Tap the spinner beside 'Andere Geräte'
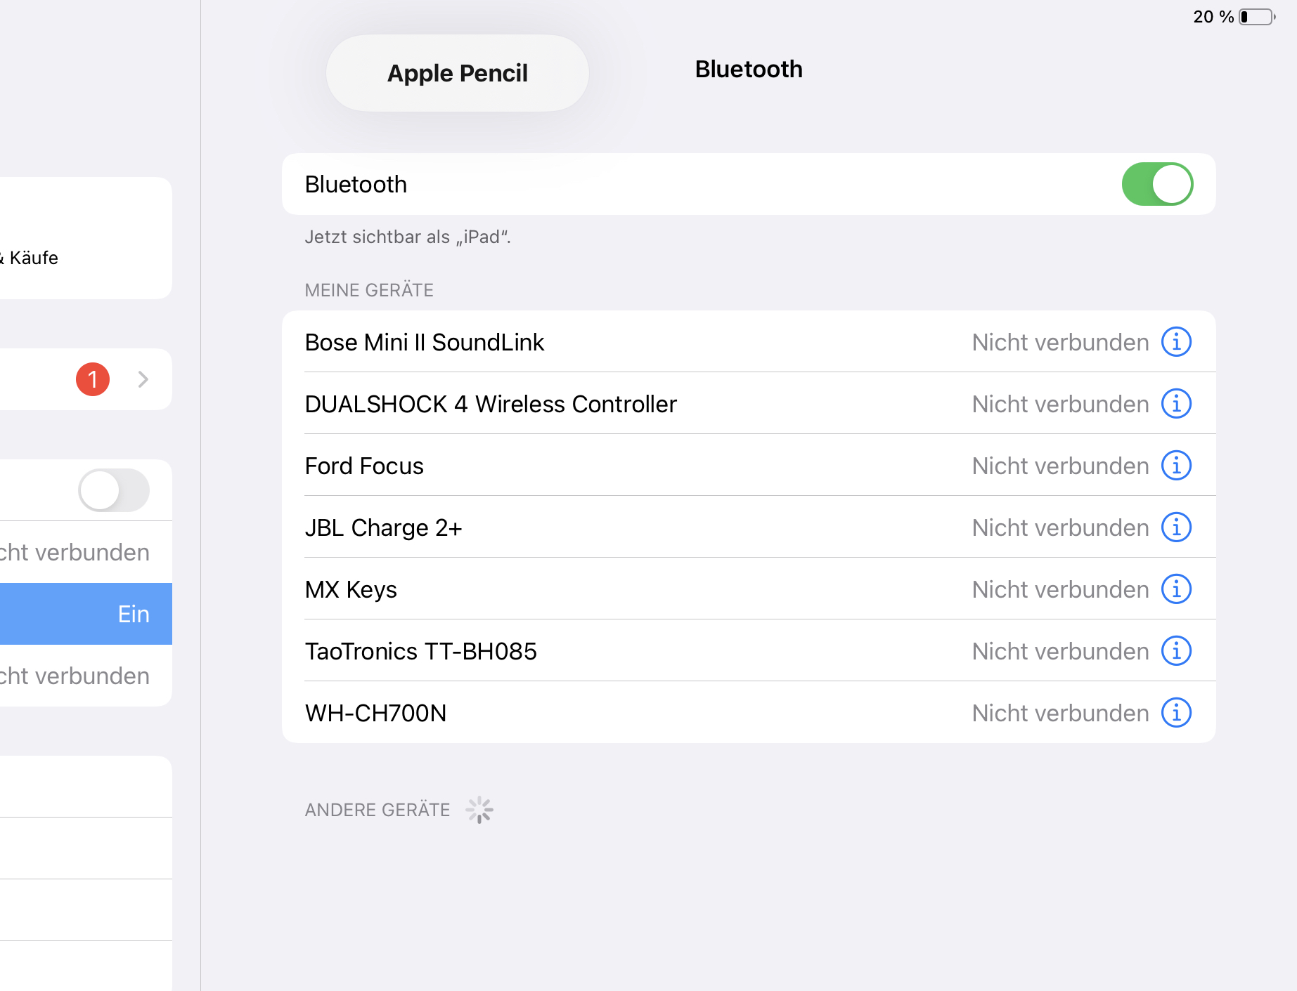The width and height of the screenshot is (1297, 991). pyautogui.click(x=479, y=810)
